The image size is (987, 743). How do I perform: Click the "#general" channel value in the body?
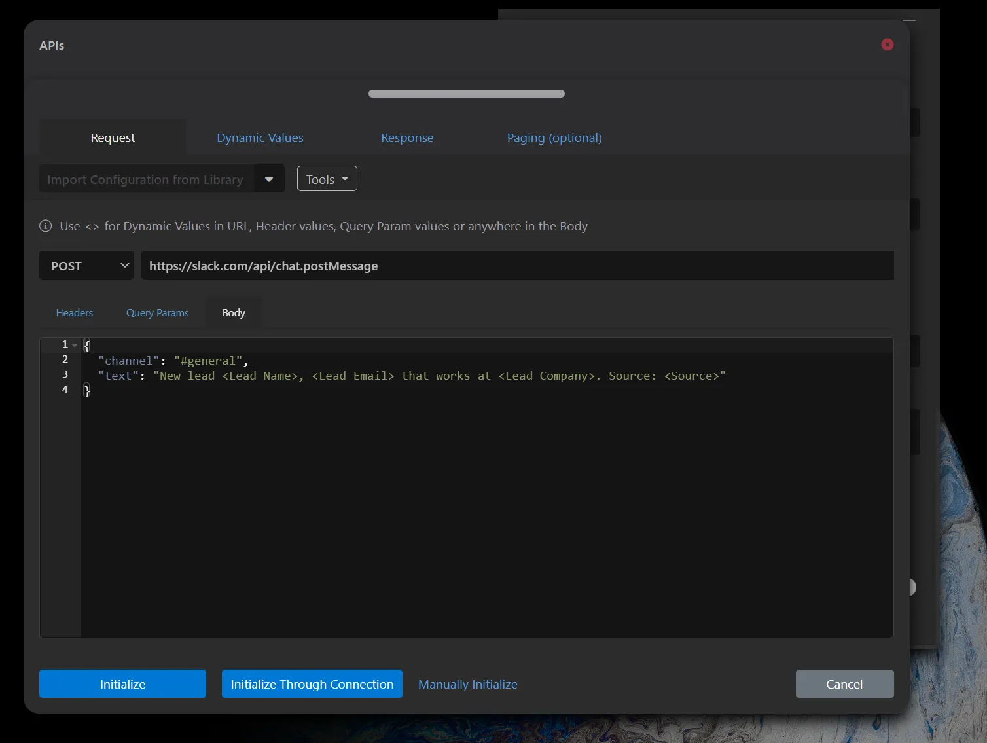208,361
